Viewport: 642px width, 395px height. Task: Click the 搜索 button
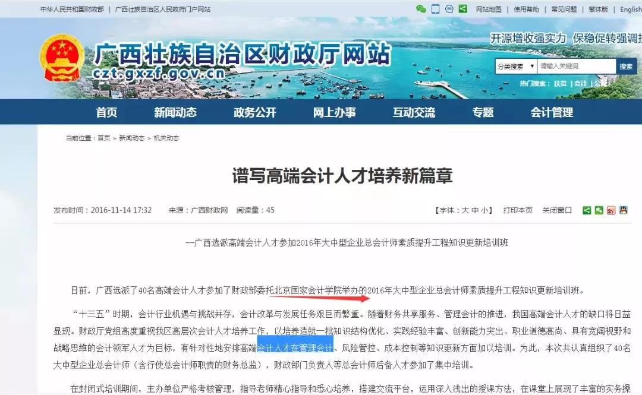coord(626,67)
